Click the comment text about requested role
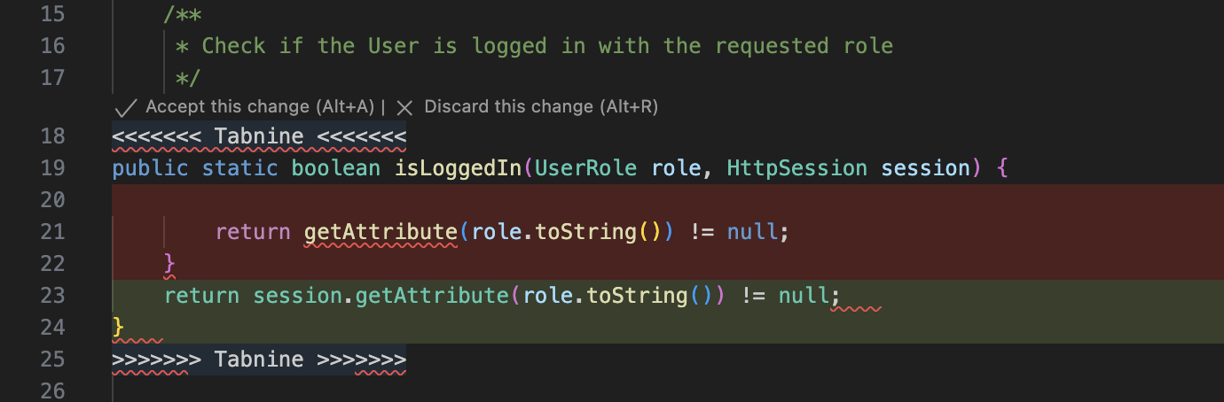Screen dimensions: 1224x402 (546, 45)
